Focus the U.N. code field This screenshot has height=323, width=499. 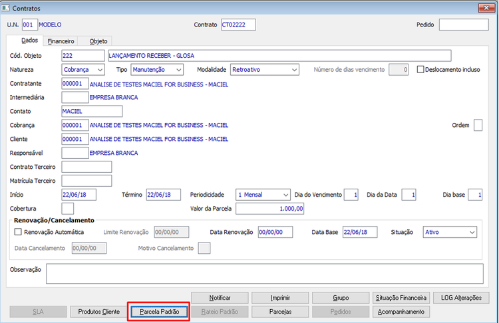[x=30, y=25]
